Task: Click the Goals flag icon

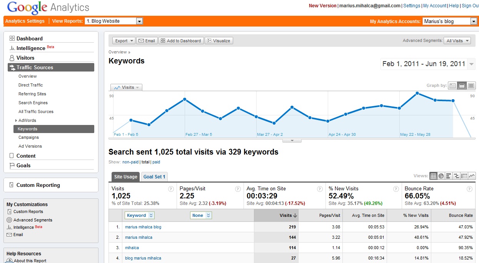Action: pos(12,165)
